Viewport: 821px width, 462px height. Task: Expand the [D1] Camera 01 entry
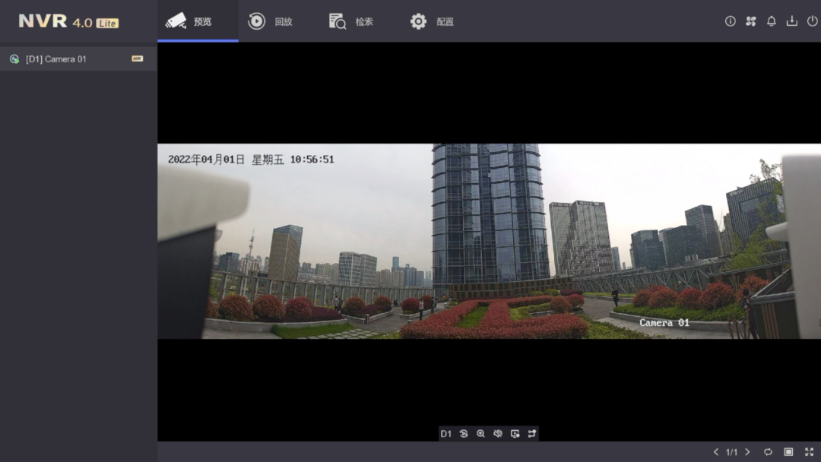[57, 58]
